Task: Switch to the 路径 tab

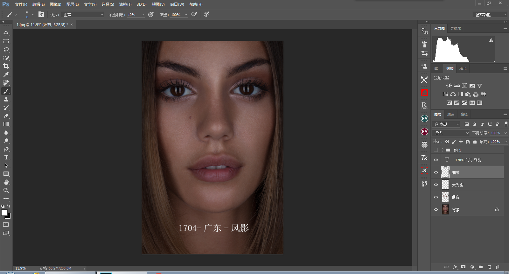Action: click(x=464, y=114)
